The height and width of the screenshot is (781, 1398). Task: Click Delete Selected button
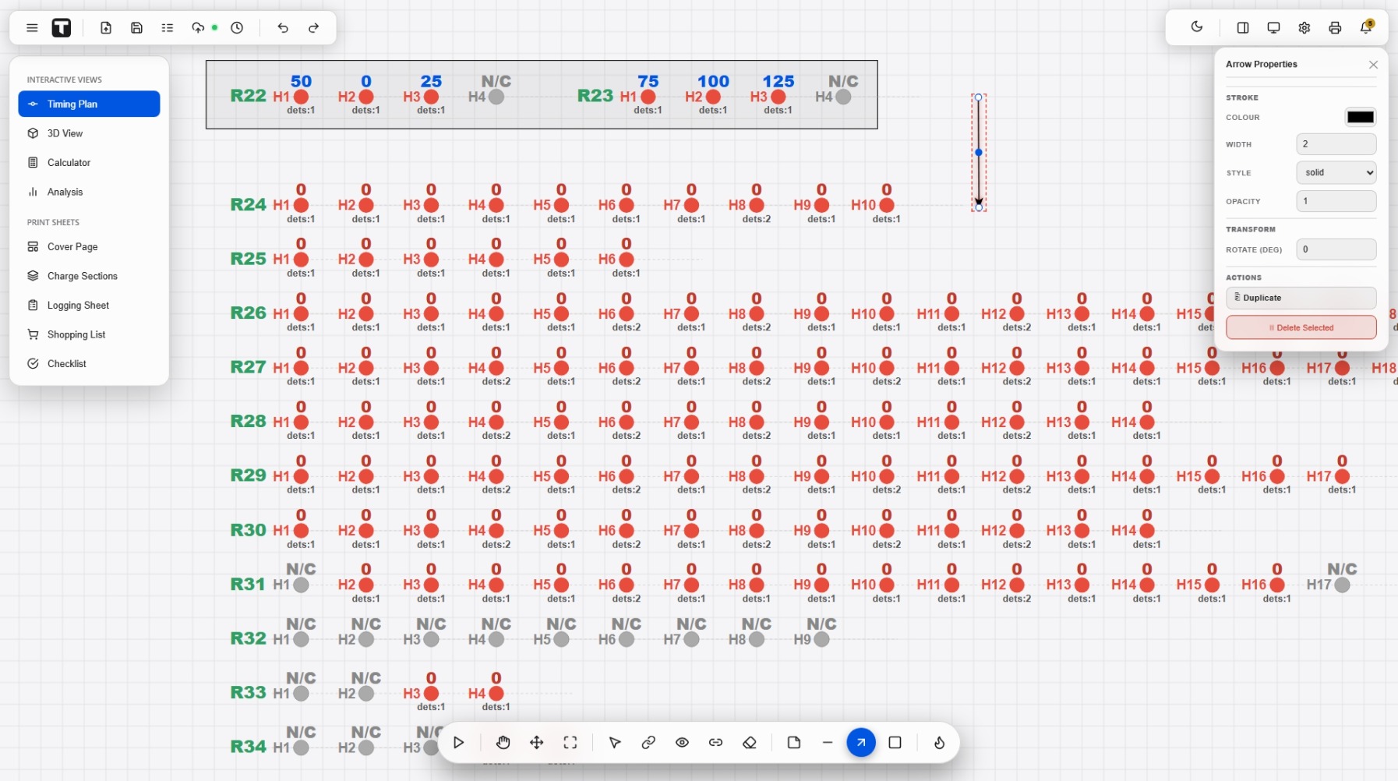1301,327
